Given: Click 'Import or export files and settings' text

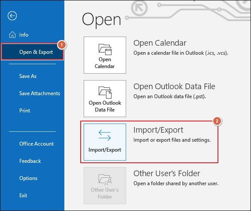Looking at the screenshot, I should [x=172, y=140].
